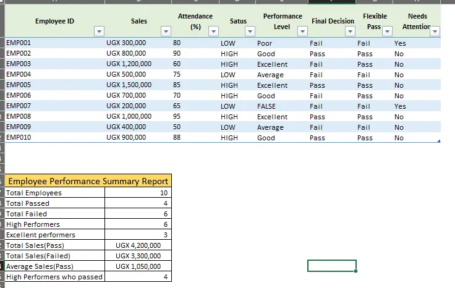
Task: Click the UGX 700,000 sales cell
Action: (138, 95)
